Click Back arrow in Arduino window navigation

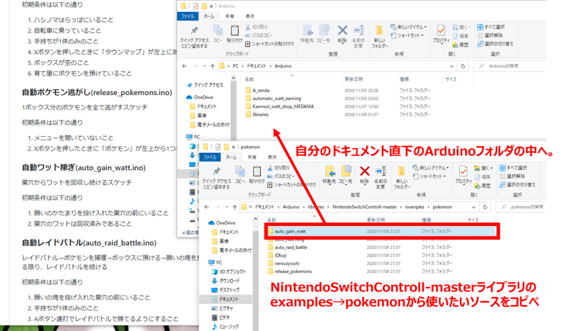[184, 66]
